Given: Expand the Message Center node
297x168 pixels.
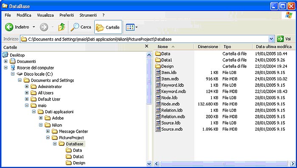Looking at the screenshot, I should [48, 131].
